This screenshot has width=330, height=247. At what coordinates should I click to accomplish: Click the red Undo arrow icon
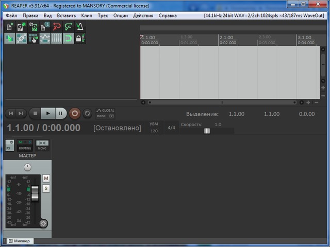[57, 27]
